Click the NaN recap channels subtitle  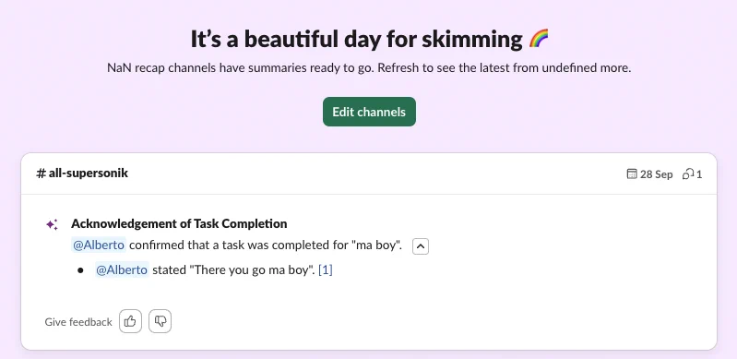coord(369,68)
